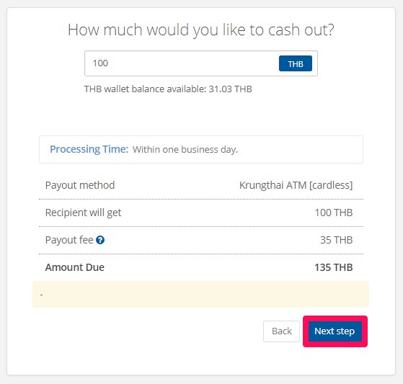Click the THB currency badge
Screen dimensions: 403x384
pos(296,63)
